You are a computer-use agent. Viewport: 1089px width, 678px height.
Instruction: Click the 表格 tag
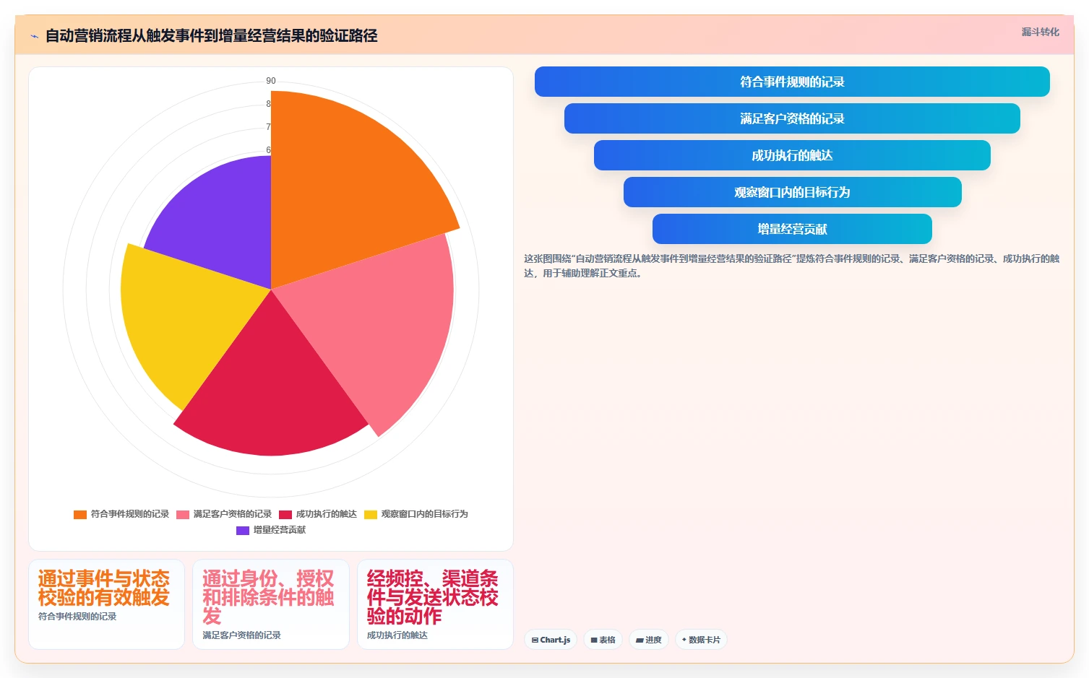[x=603, y=640]
